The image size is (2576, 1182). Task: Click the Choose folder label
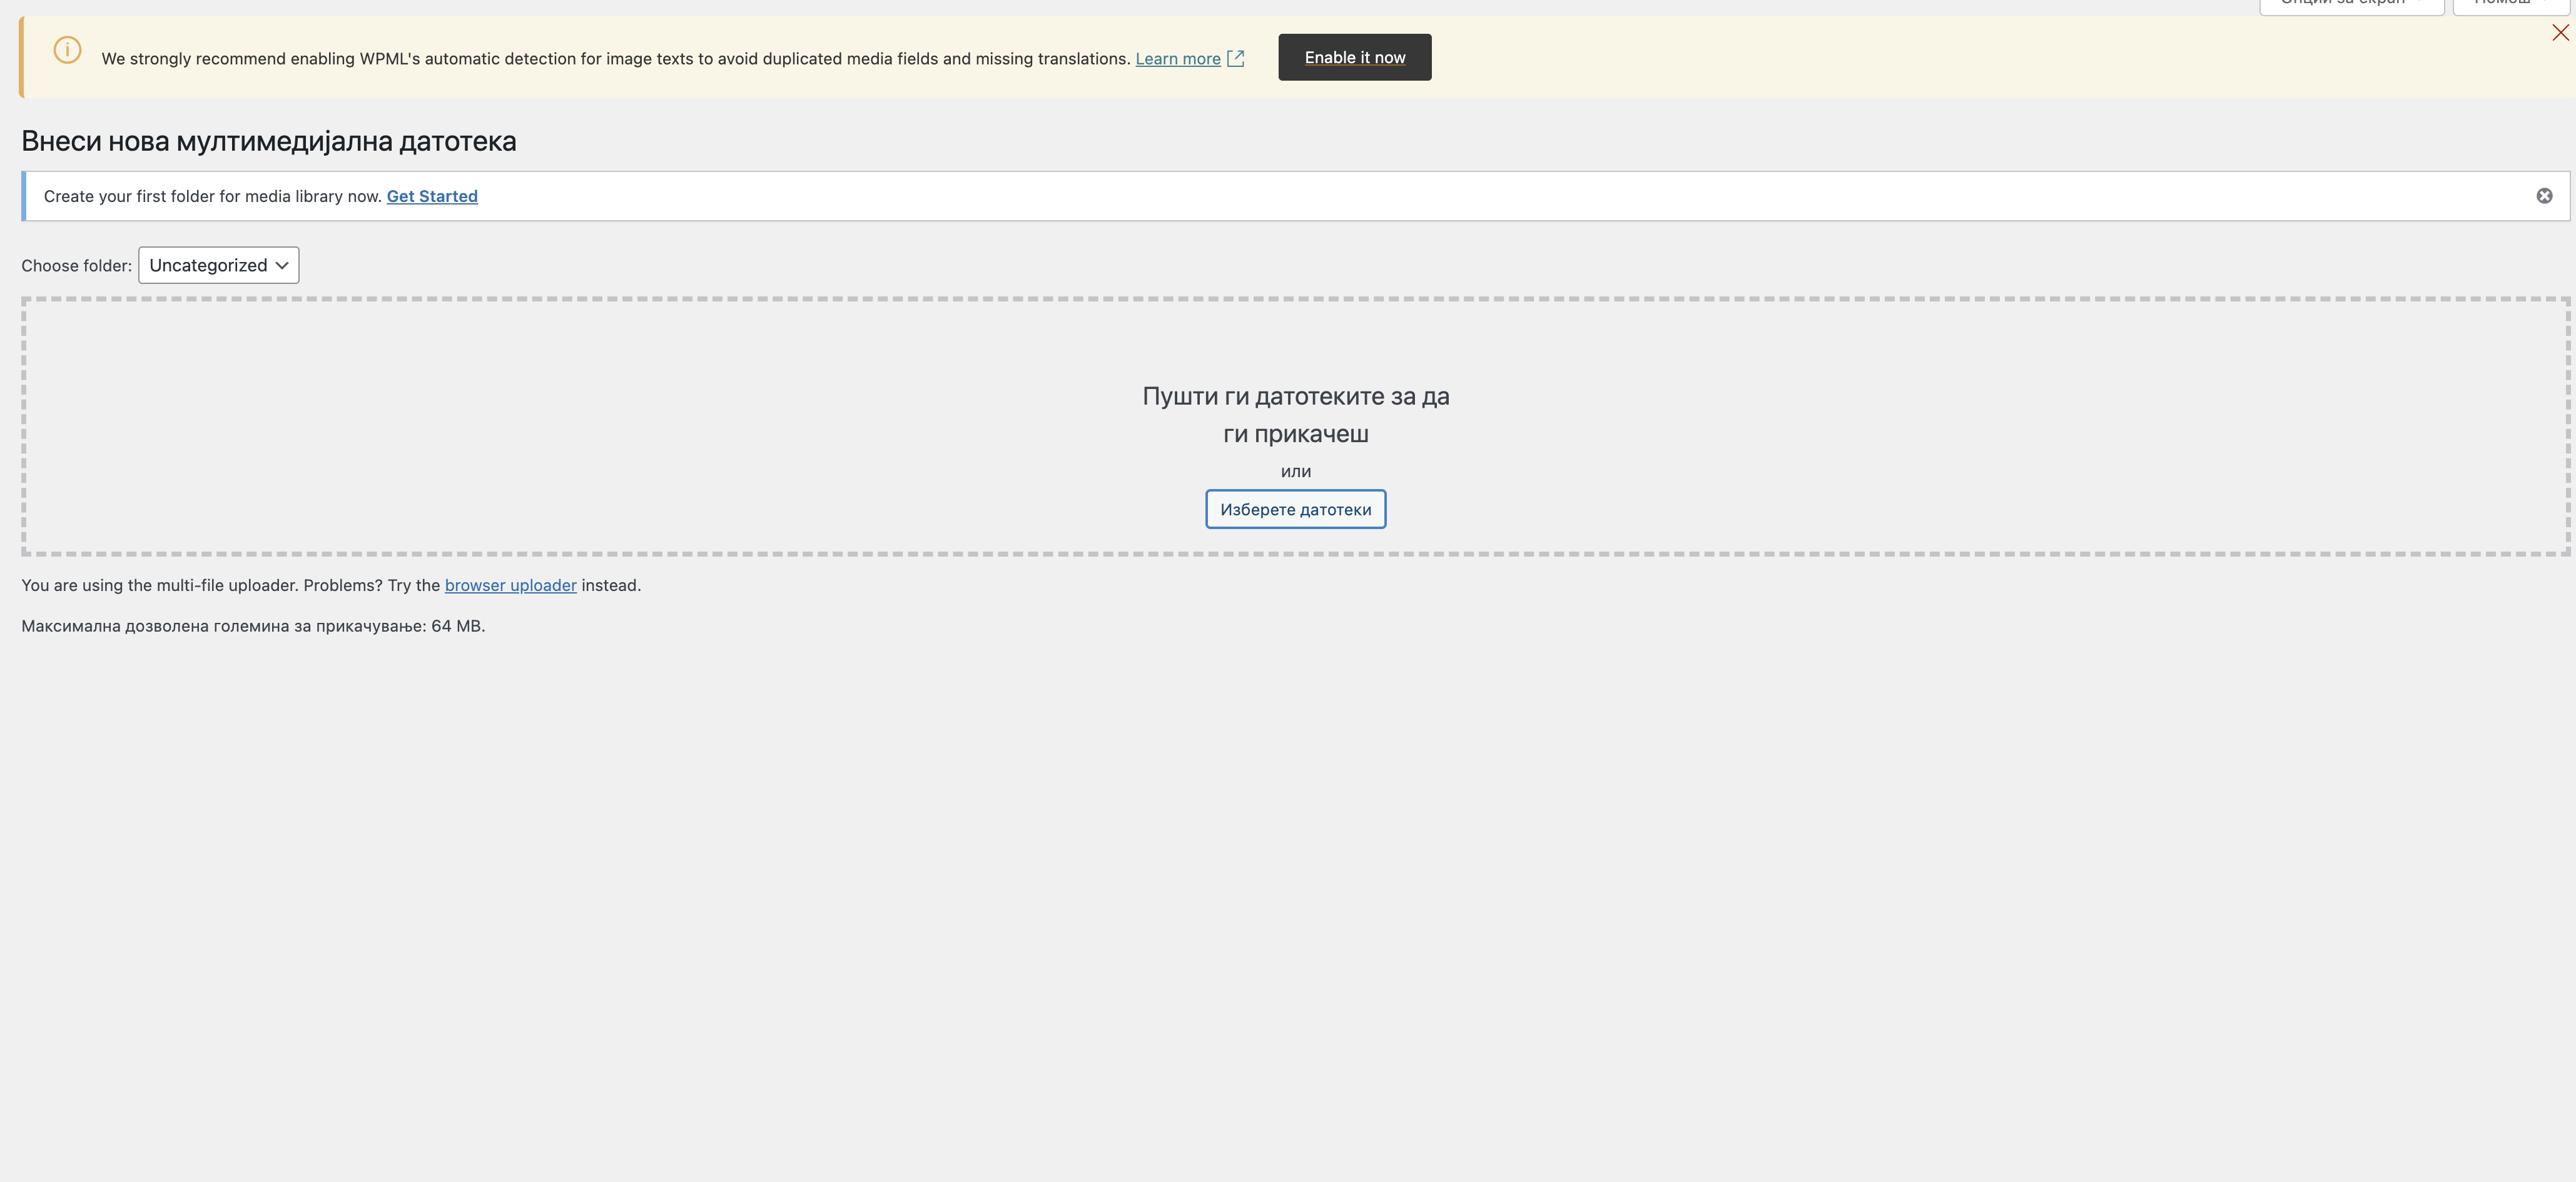(x=76, y=266)
